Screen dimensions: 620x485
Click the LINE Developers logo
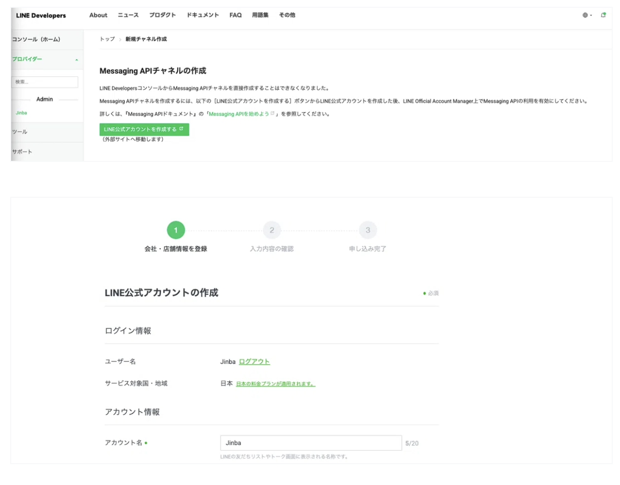coord(41,16)
